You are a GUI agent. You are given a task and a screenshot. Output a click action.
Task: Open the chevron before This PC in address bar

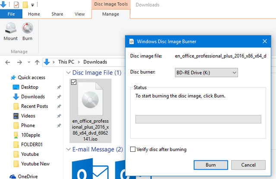click(x=53, y=62)
